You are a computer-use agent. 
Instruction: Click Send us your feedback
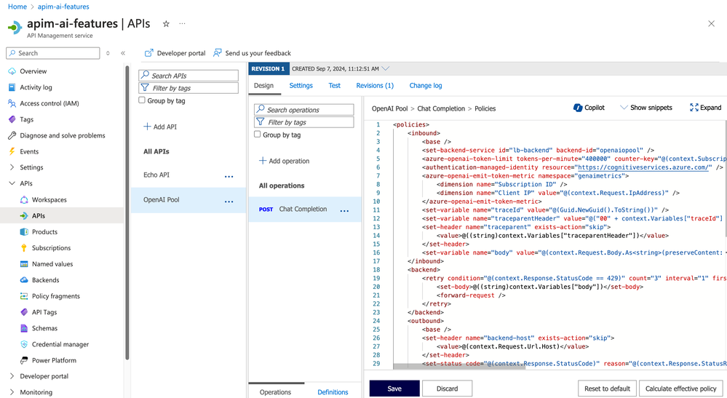pos(252,53)
